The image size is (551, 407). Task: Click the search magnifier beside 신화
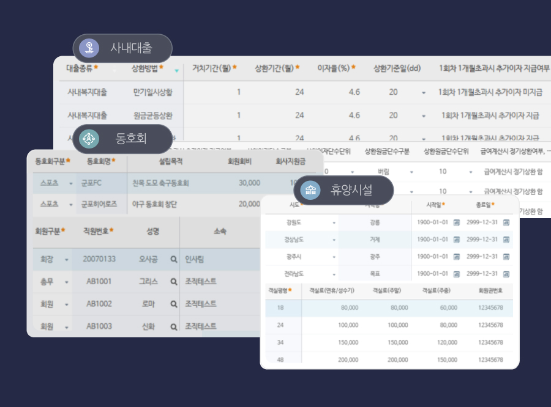174,326
